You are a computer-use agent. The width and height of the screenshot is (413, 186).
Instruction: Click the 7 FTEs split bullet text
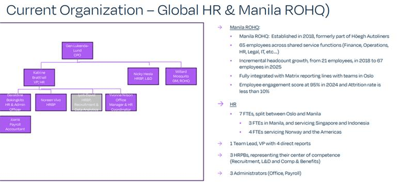click(280, 114)
